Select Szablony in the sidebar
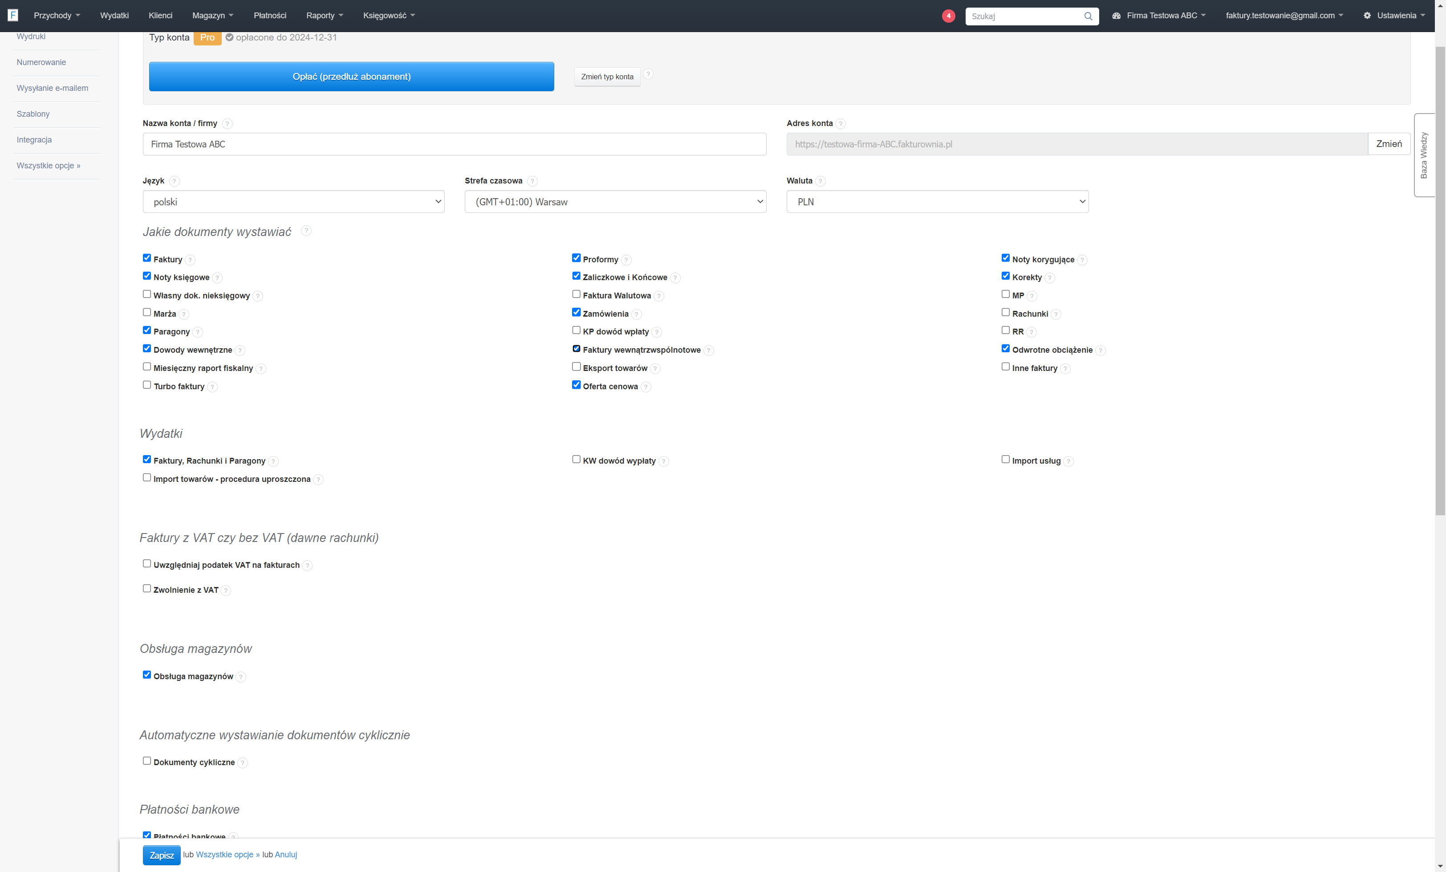 [33, 114]
